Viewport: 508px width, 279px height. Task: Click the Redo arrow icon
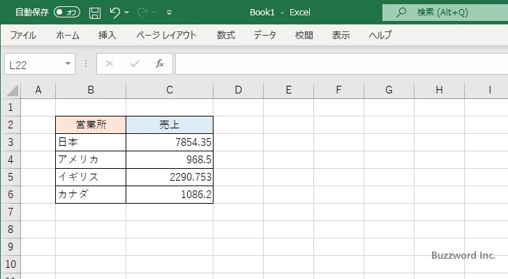click(142, 13)
